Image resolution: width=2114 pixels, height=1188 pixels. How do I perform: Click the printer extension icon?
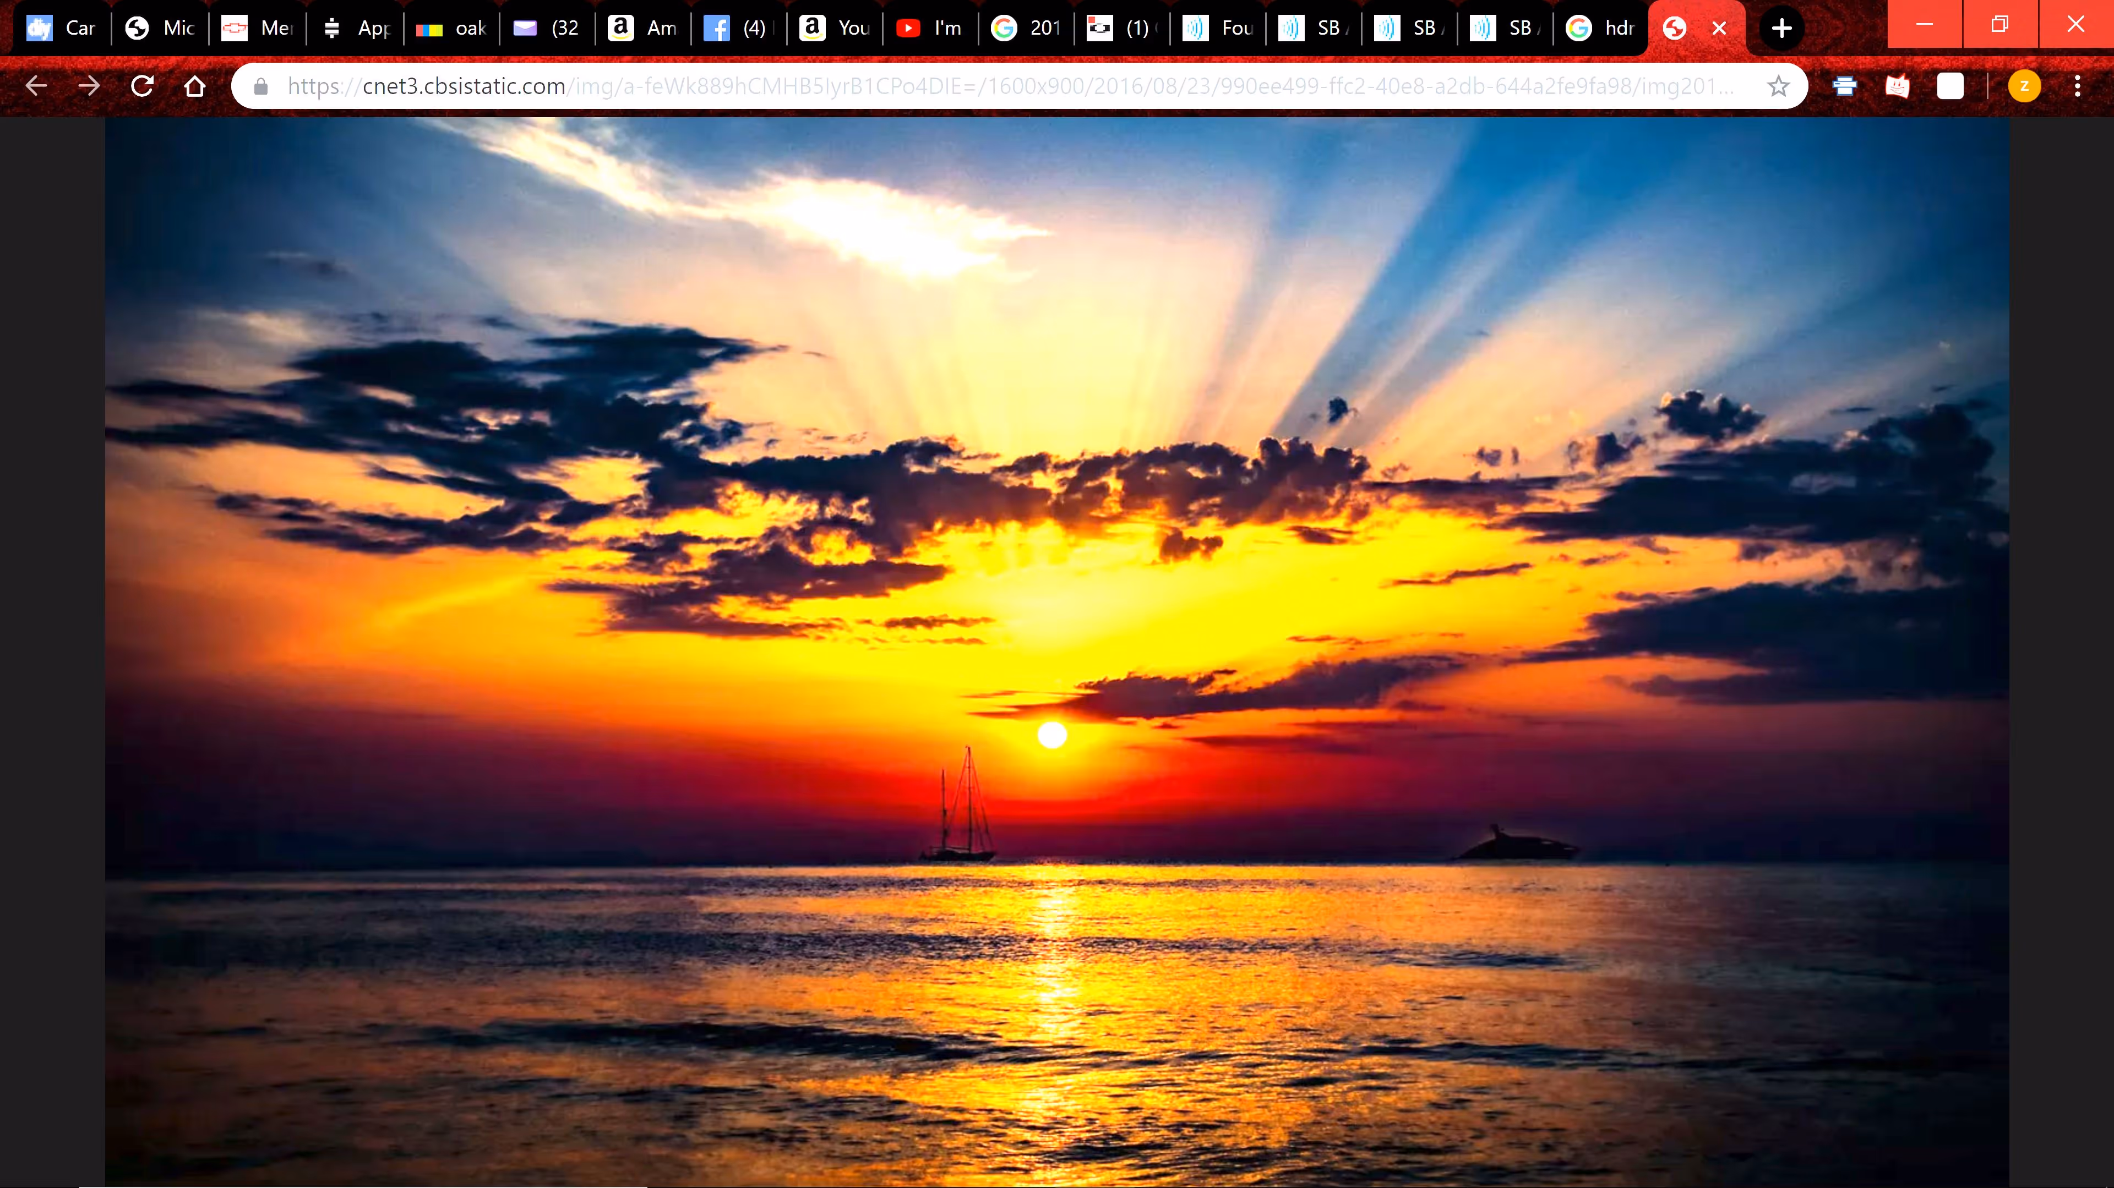[x=1844, y=86]
